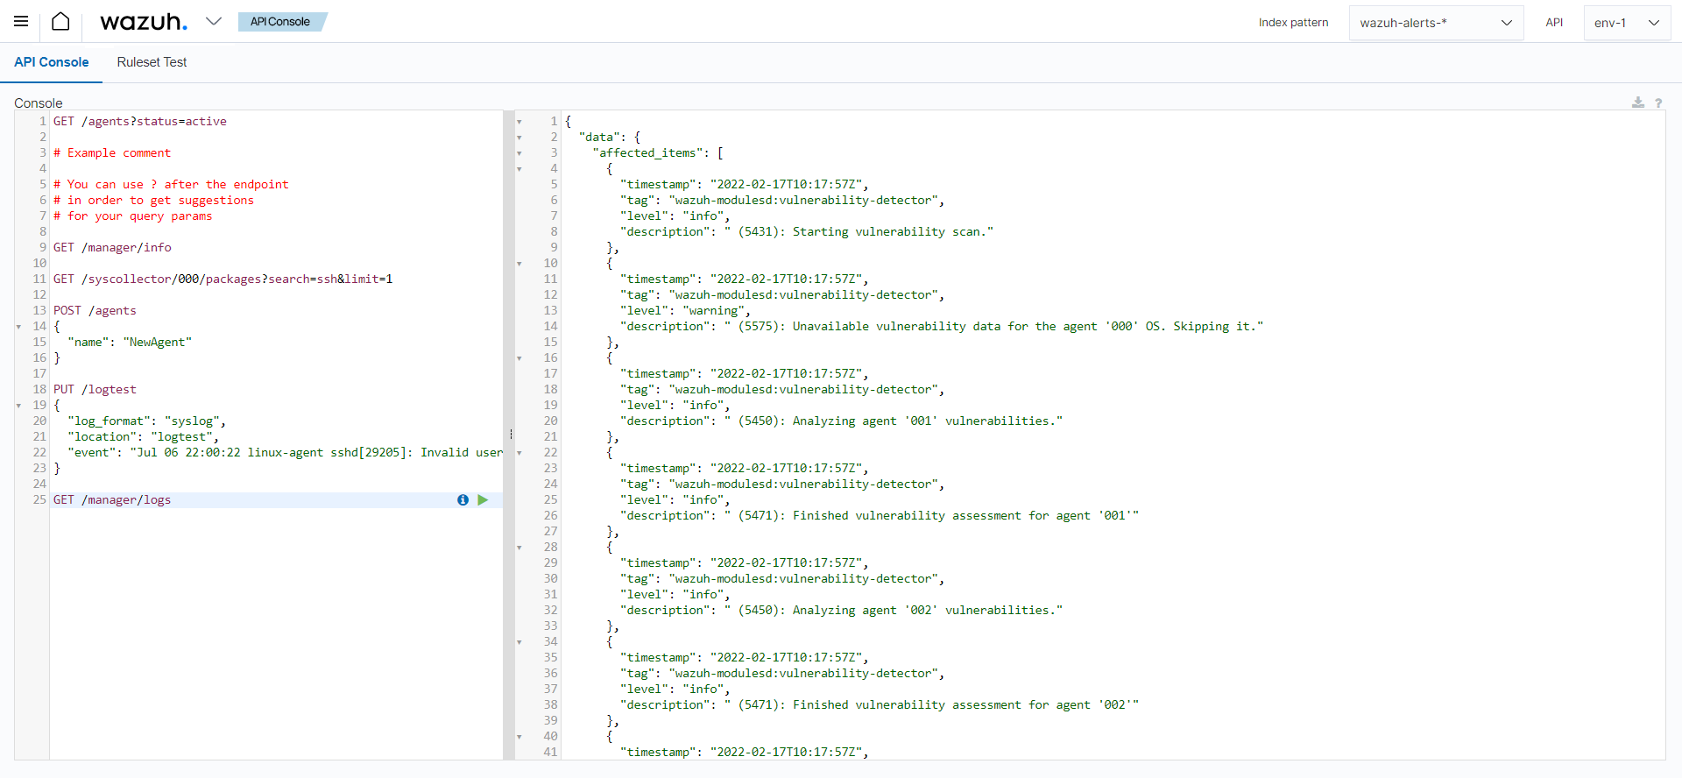Fold the output item starting at line 40
The height and width of the screenshot is (778, 1682).
coord(519,737)
